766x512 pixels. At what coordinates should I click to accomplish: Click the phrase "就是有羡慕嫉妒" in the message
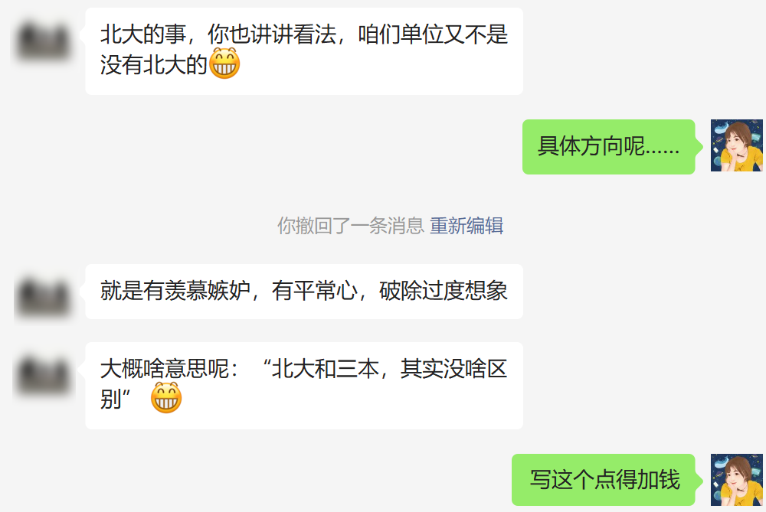click(x=175, y=290)
